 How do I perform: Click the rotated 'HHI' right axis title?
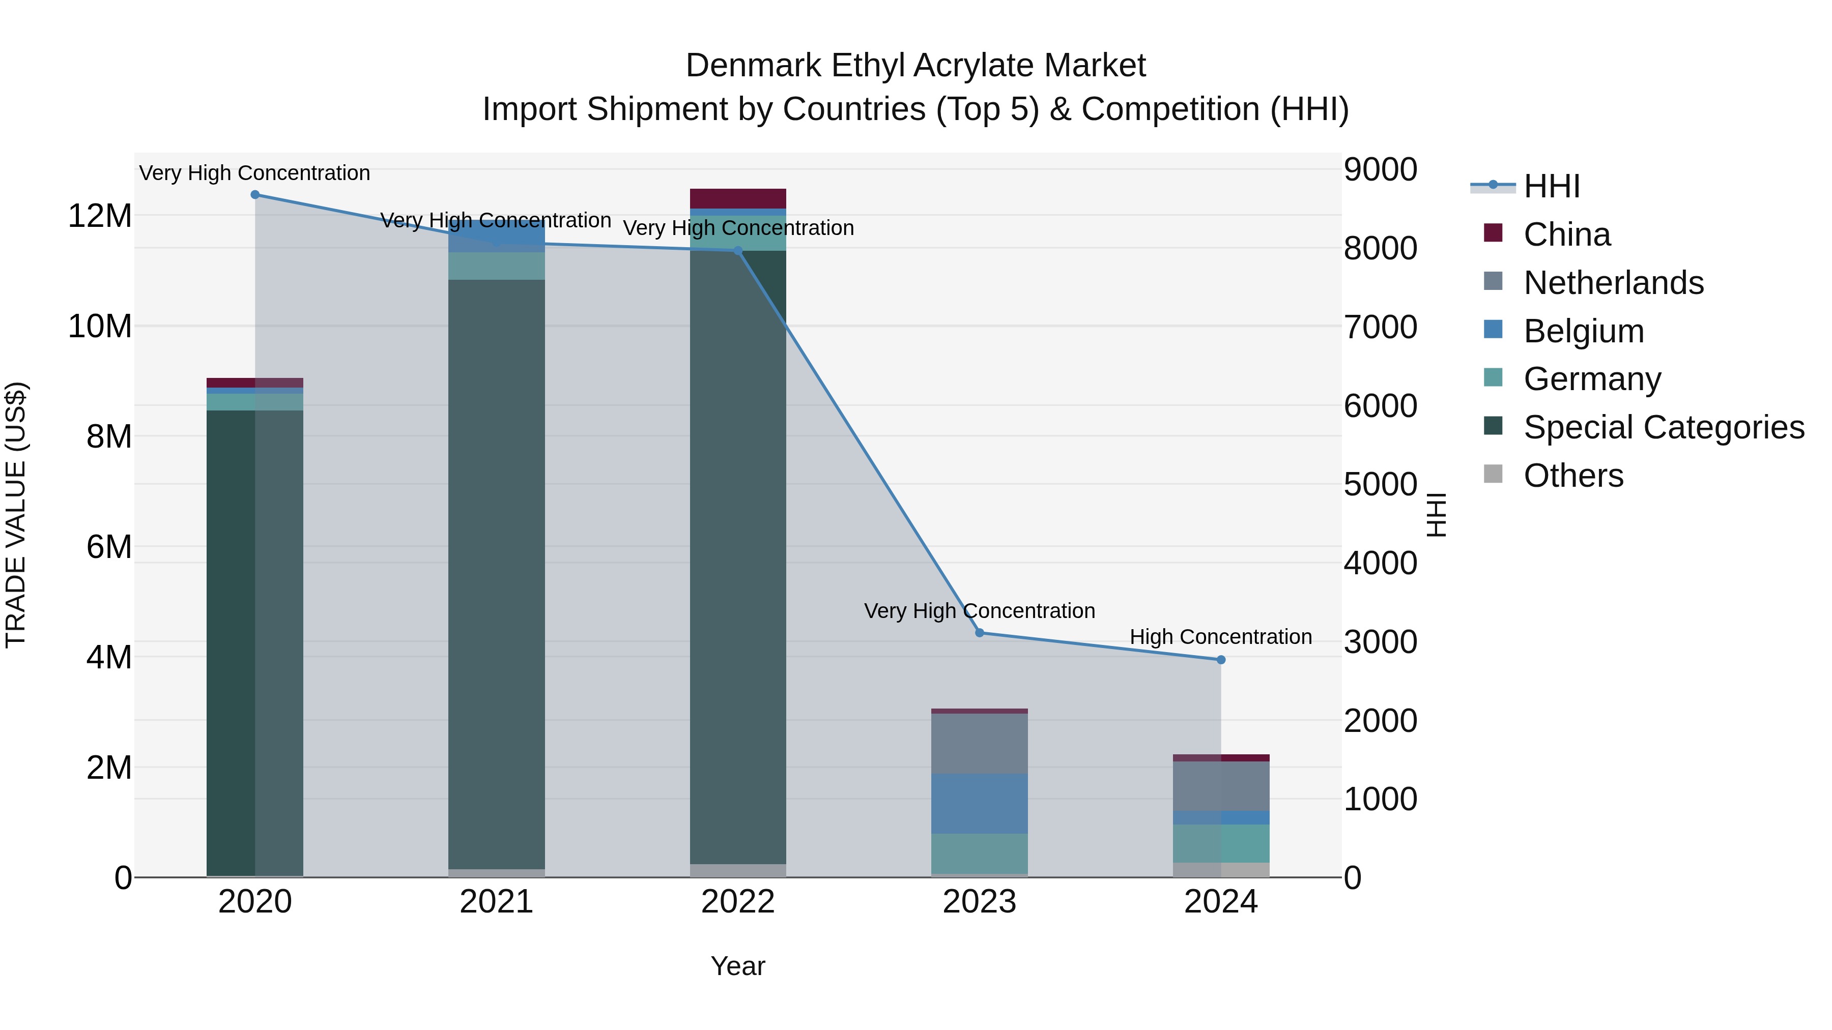(1437, 515)
